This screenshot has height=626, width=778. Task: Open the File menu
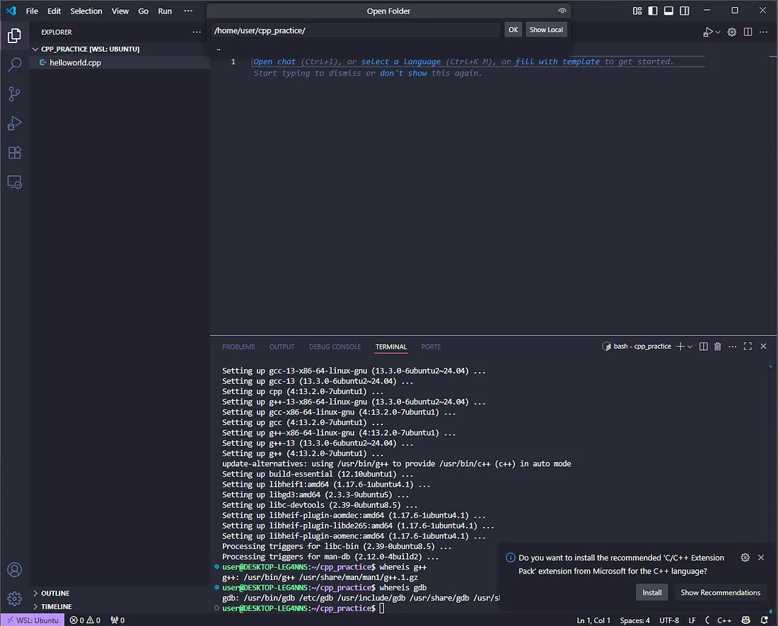tap(32, 11)
